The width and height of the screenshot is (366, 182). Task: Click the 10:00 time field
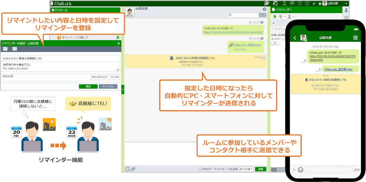[115, 77]
